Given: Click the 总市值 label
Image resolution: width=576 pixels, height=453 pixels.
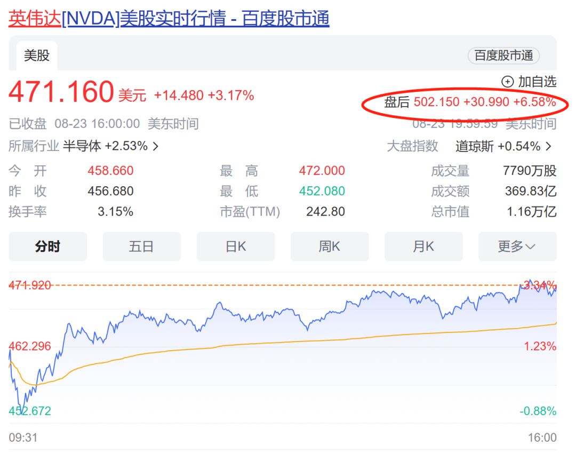Looking at the screenshot, I should click(x=450, y=212).
